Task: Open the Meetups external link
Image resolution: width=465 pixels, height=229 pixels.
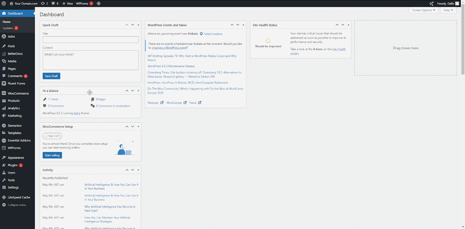Action: click(155, 103)
